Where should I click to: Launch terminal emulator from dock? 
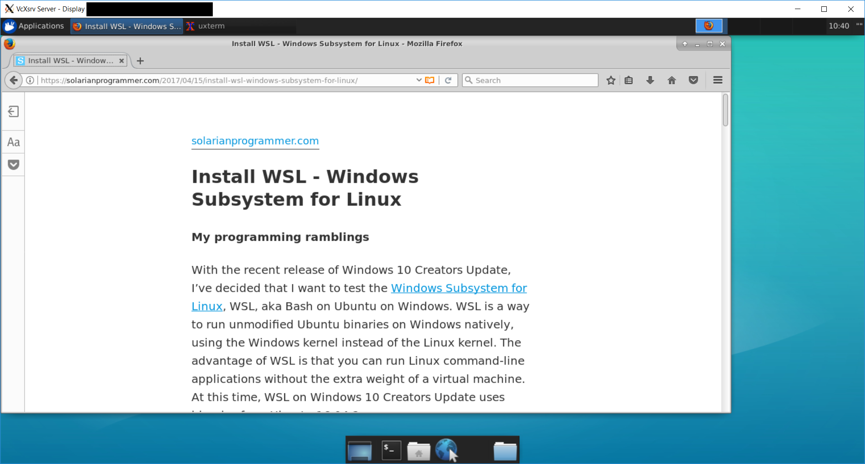coord(391,450)
